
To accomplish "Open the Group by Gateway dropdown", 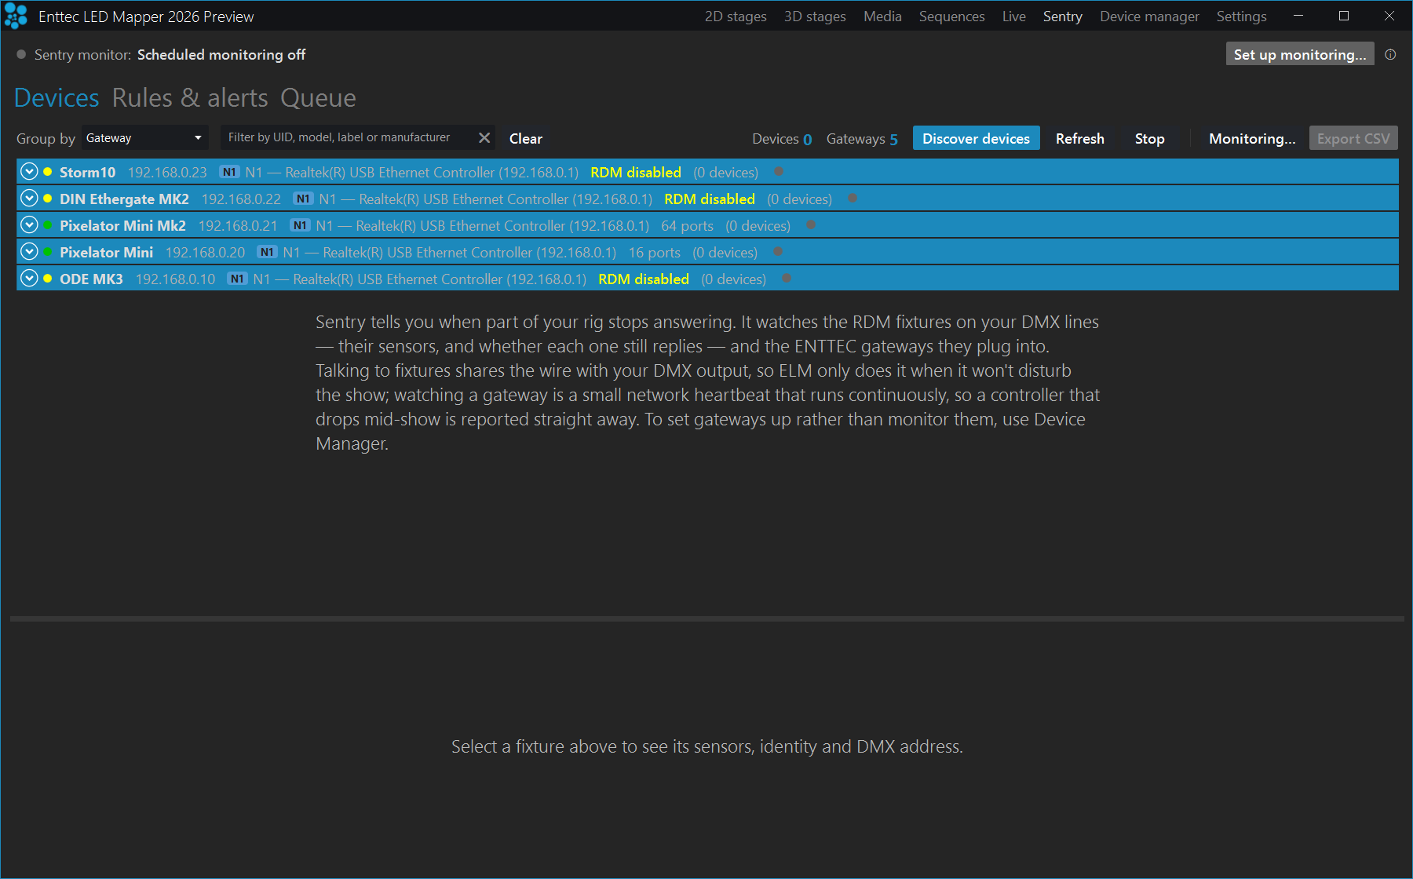I will 144,138.
